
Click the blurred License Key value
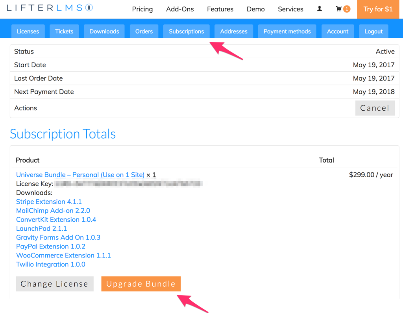click(129, 183)
